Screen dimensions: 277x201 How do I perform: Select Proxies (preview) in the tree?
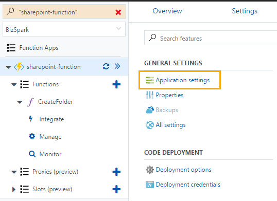[55, 172]
